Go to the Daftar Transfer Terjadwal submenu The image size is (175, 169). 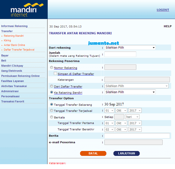(x=19, y=50)
